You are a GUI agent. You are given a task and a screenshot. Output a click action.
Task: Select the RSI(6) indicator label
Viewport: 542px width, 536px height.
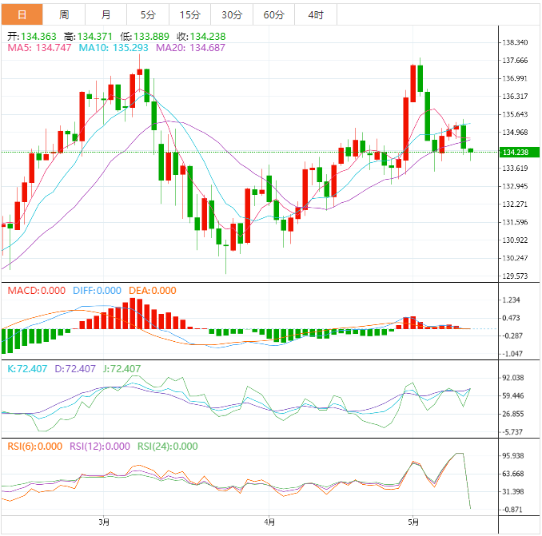34,447
